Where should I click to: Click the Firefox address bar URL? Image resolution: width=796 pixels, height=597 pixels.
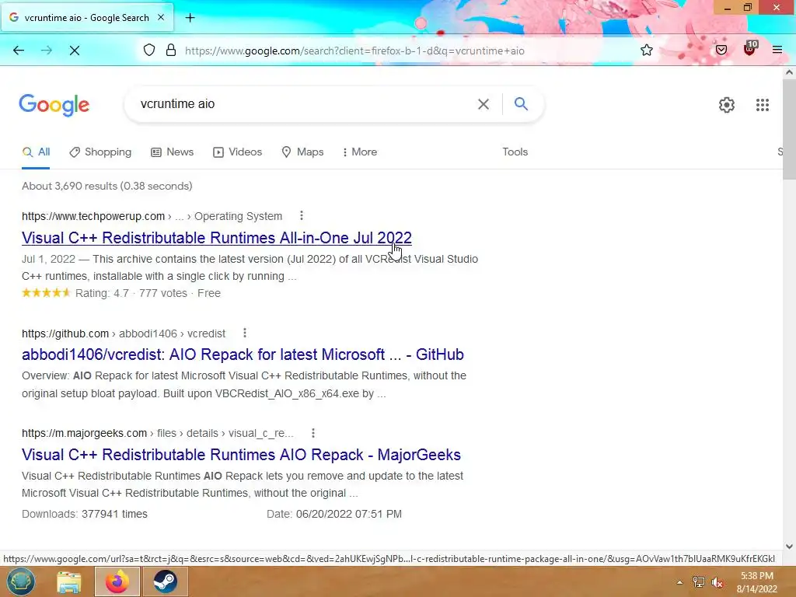(x=354, y=51)
